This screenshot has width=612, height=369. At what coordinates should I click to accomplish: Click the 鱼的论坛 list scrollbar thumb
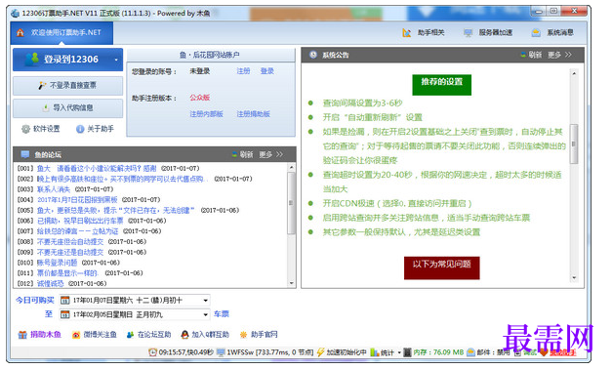pyautogui.click(x=291, y=203)
